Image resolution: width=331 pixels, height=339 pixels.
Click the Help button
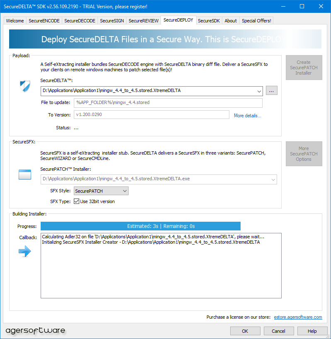(312, 331)
